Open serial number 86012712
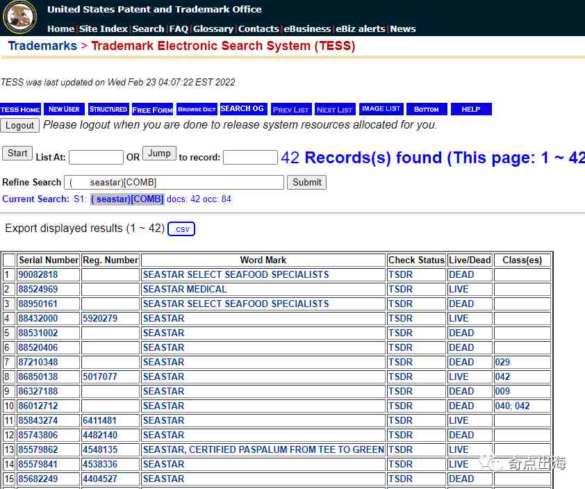 click(x=38, y=406)
